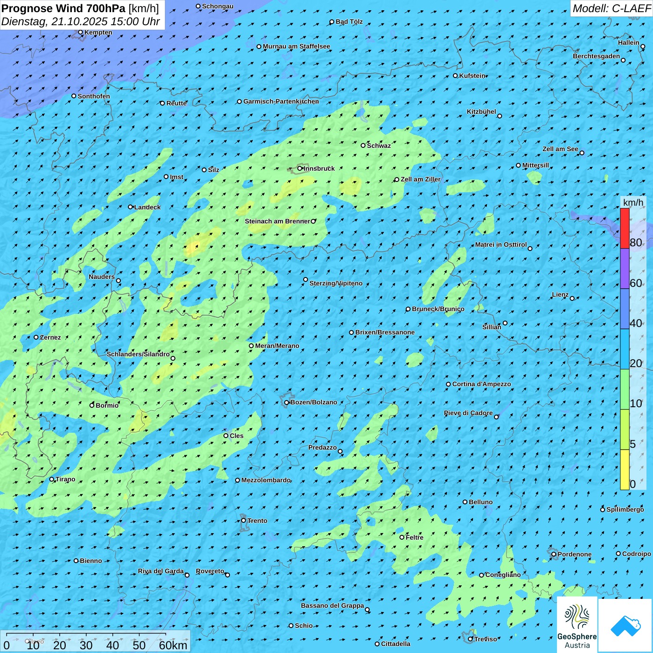Click the Innsbruck city marker
The image size is (653, 653).
(300, 168)
